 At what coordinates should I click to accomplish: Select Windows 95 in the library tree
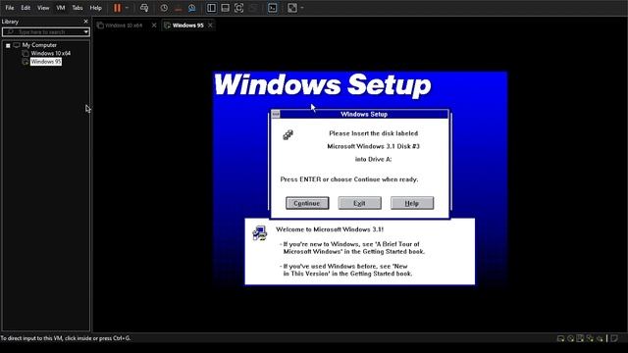point(46,62)
